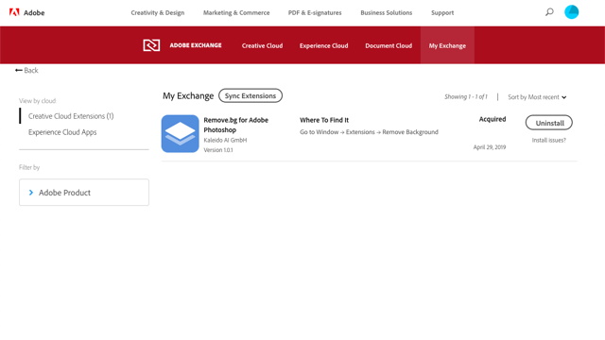This screenshot has width=605, height=340.
Task: Click the Uninstall button
Action: click(x=549, y=123)
